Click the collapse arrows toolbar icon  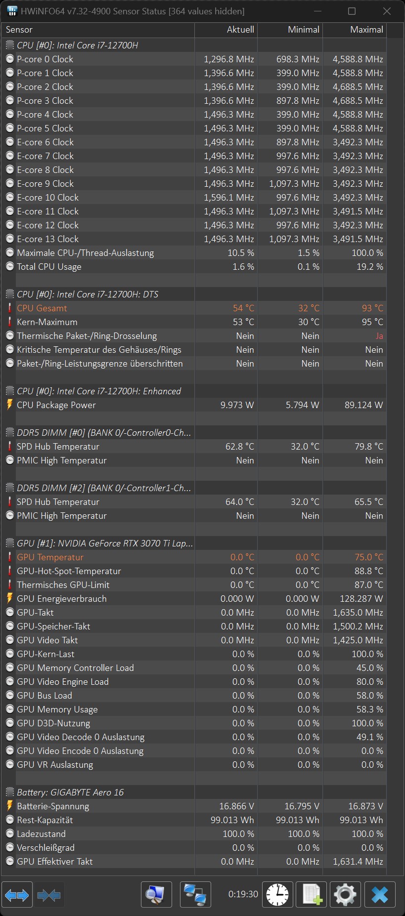pos(48,894)
